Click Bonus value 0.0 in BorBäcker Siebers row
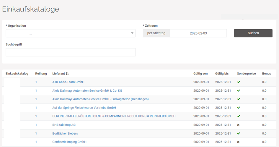Image resolution: width=279 pixels, height=147 pixels. (x=264, y=133)
